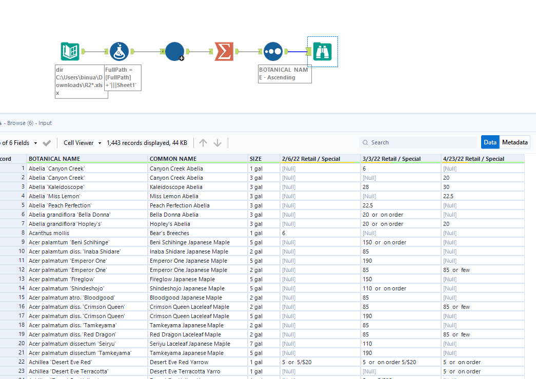Open the '6 Fields' dropdown
Viewport: 536px width, 379px height.
(15, 142)
